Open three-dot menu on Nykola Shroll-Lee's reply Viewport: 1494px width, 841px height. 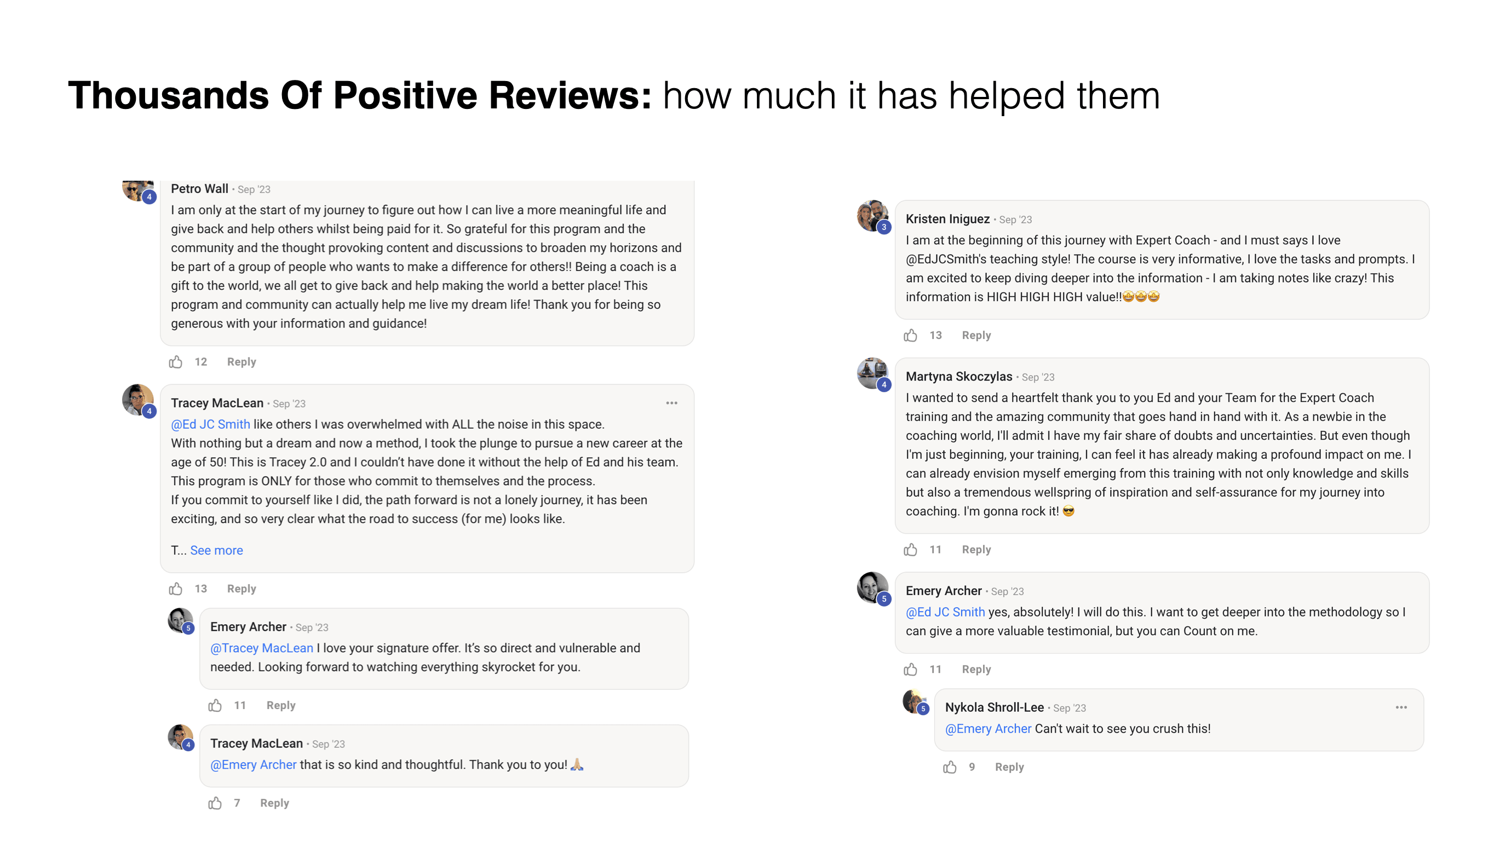coord(1401,707)
